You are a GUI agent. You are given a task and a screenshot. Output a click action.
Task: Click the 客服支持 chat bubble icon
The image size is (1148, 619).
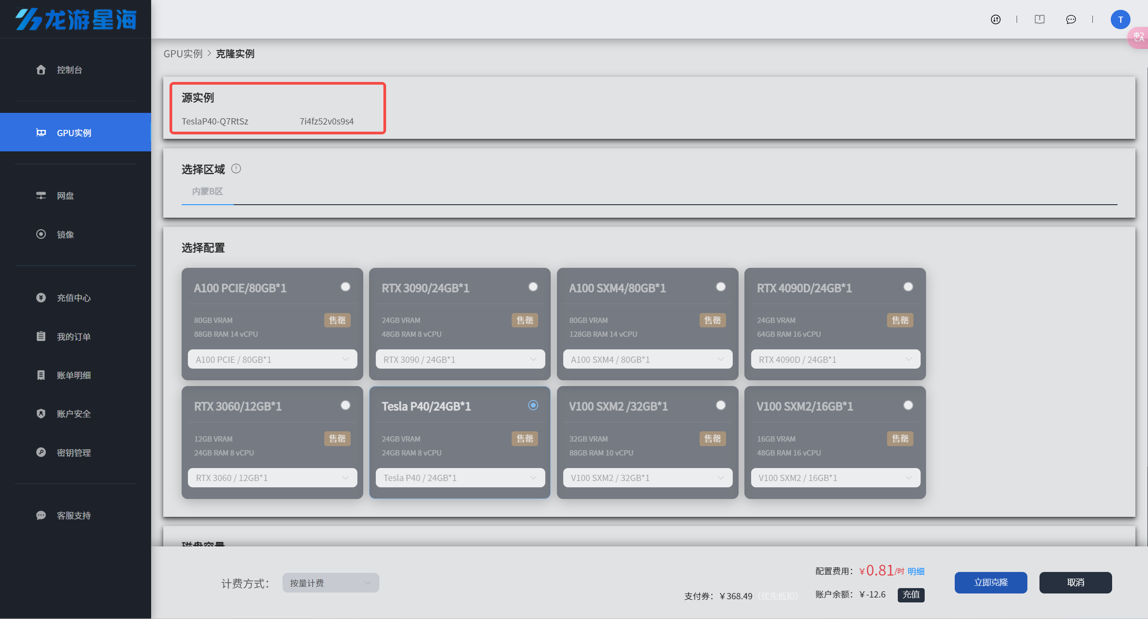click(x=41, y=516)
